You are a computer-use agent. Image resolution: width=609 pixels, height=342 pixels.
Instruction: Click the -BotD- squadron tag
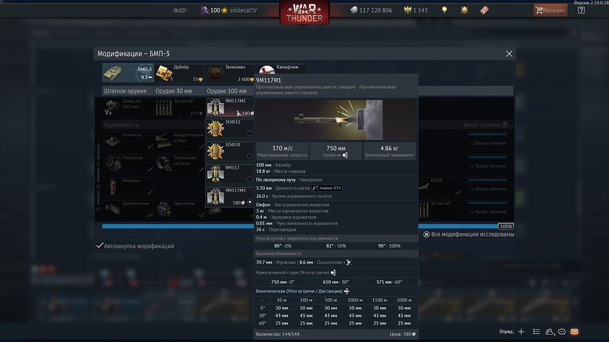pos(180,10)
